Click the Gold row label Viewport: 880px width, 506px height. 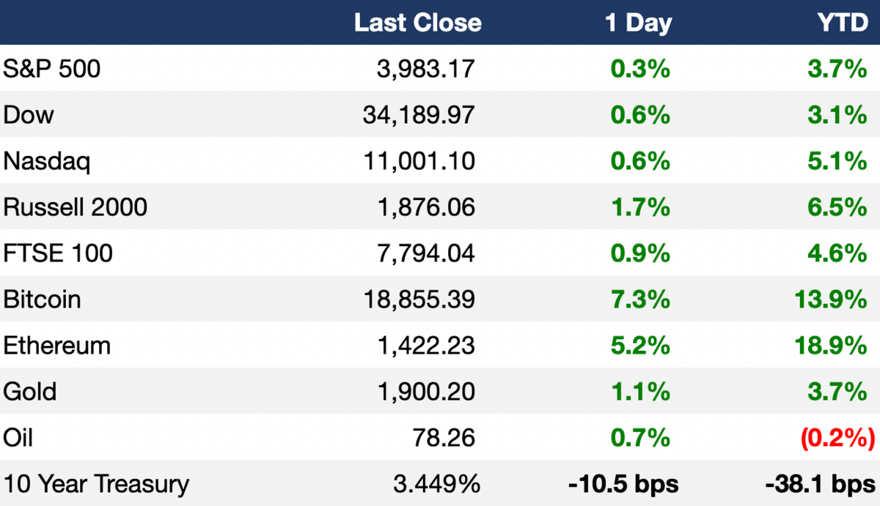point(30,392)
